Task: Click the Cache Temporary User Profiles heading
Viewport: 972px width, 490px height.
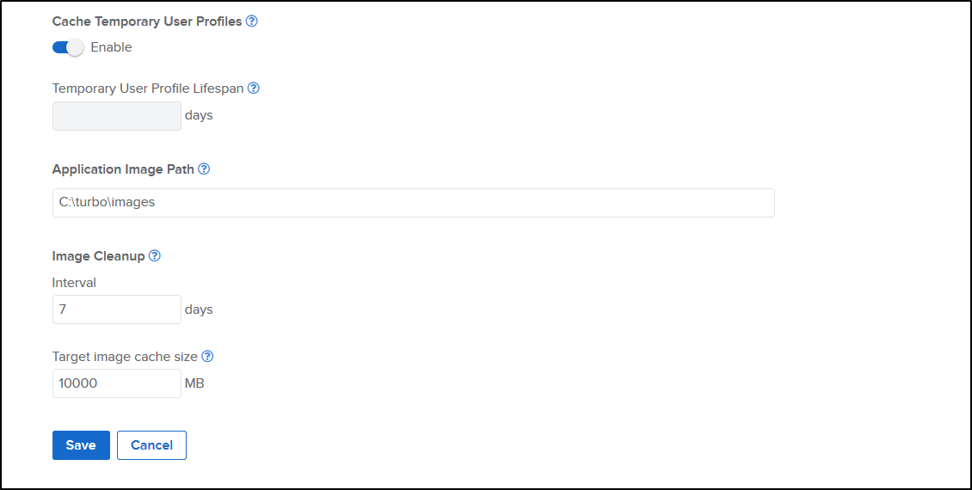Action: [x=147, y=21]
